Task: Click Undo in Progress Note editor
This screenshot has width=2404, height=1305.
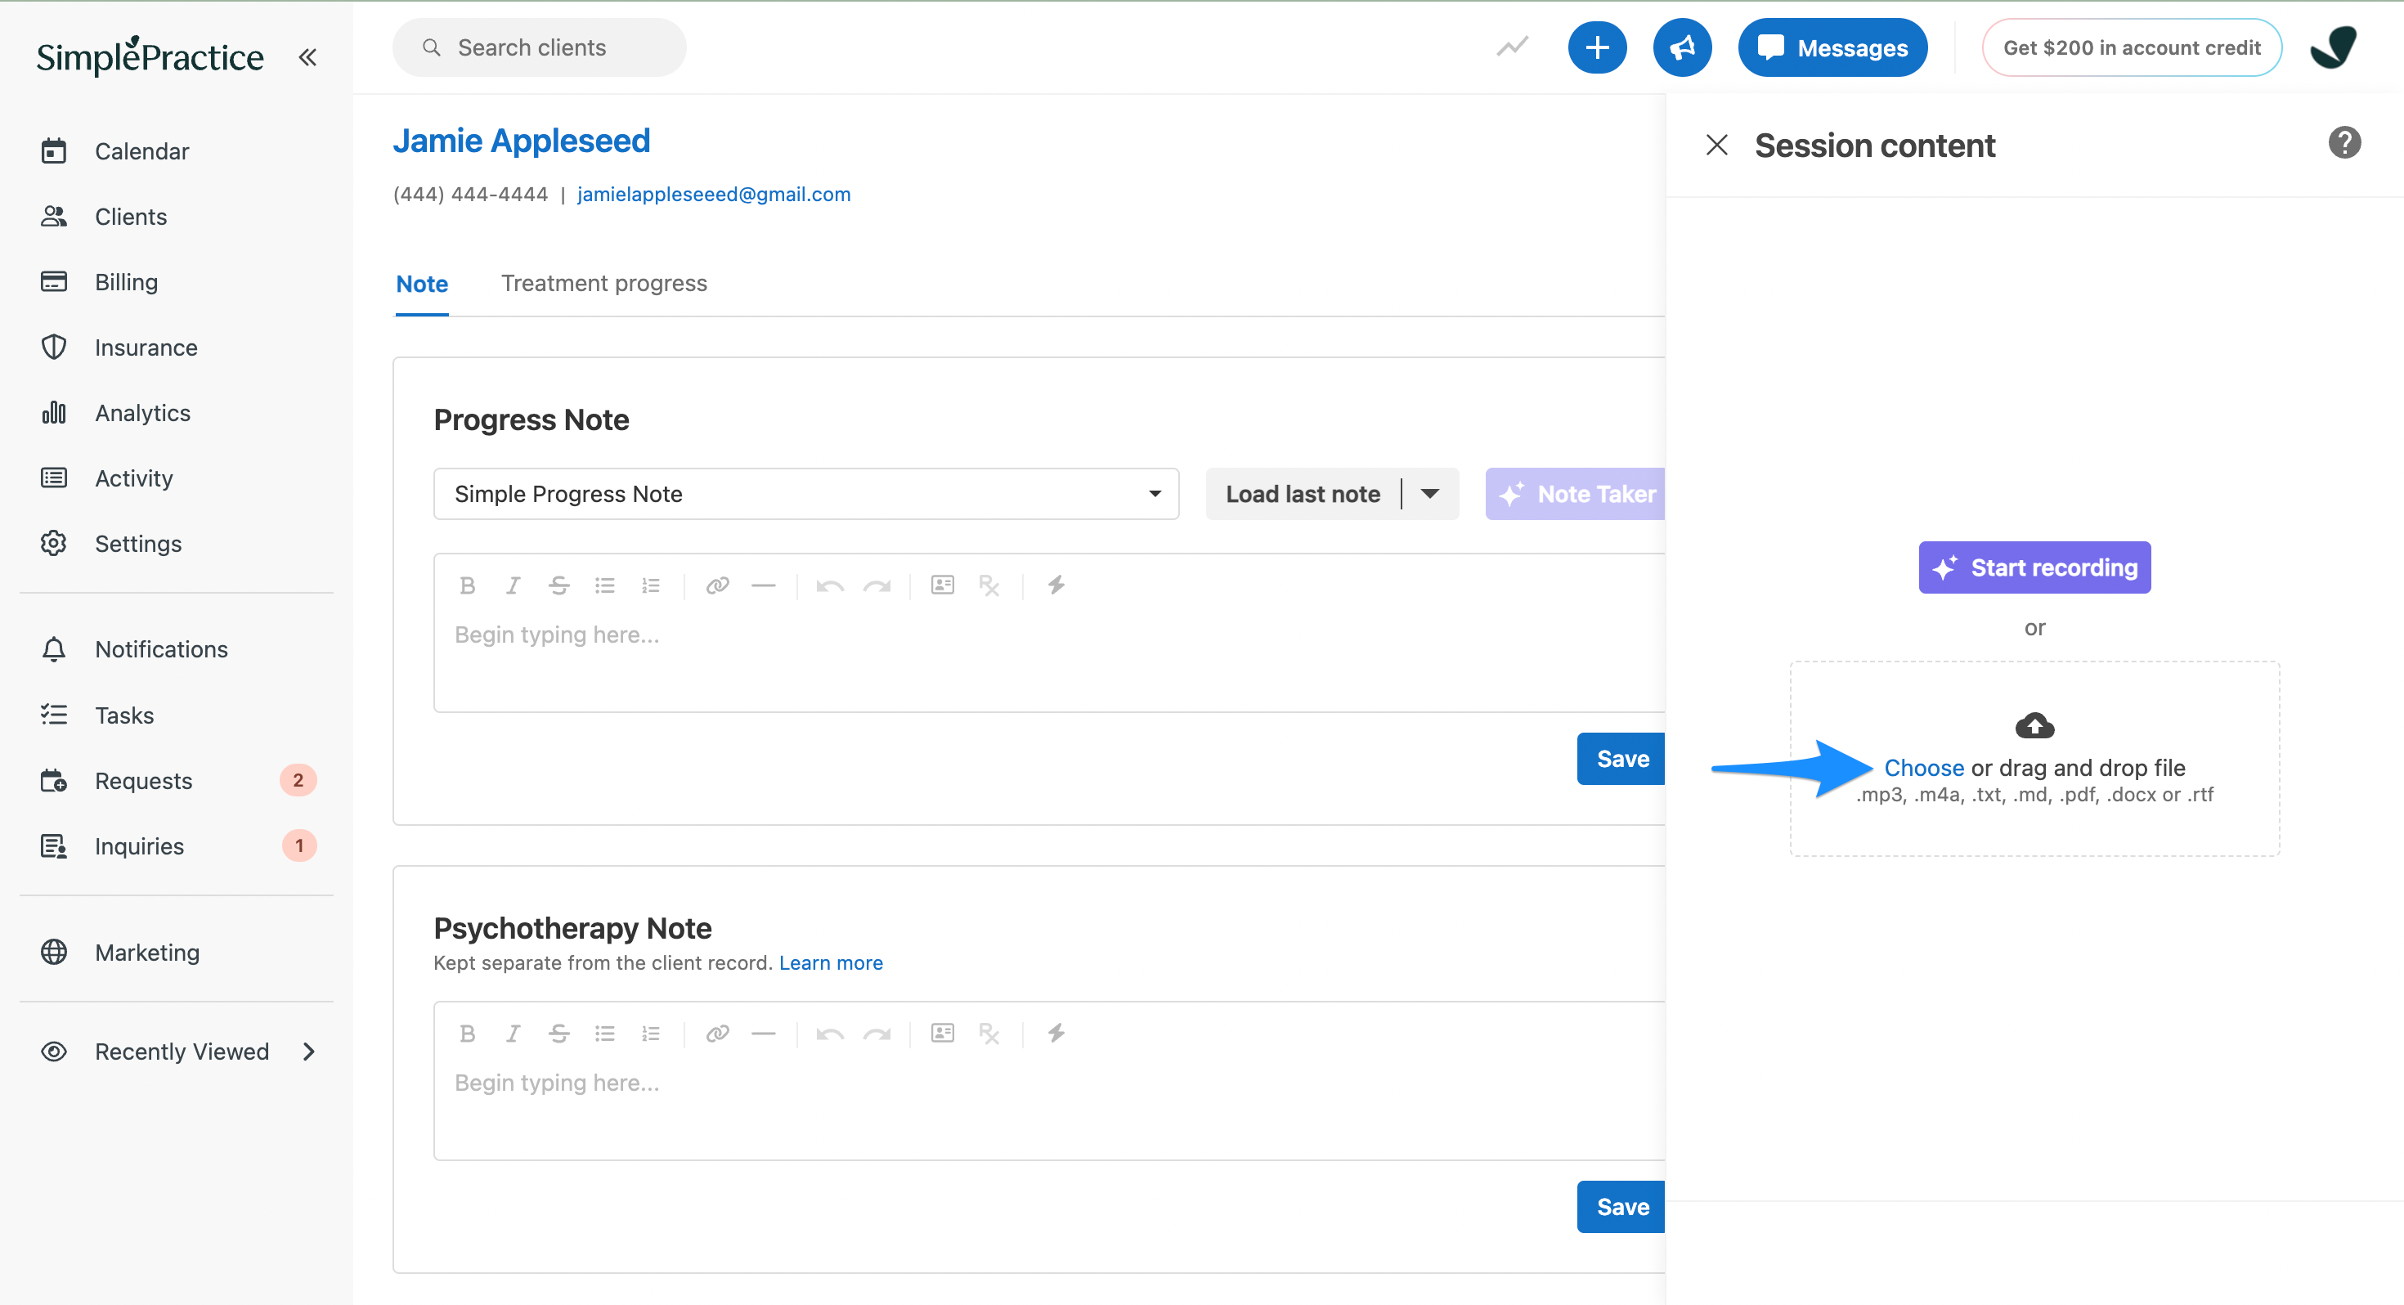Action: pyautogui.click(x=830, y=585)
